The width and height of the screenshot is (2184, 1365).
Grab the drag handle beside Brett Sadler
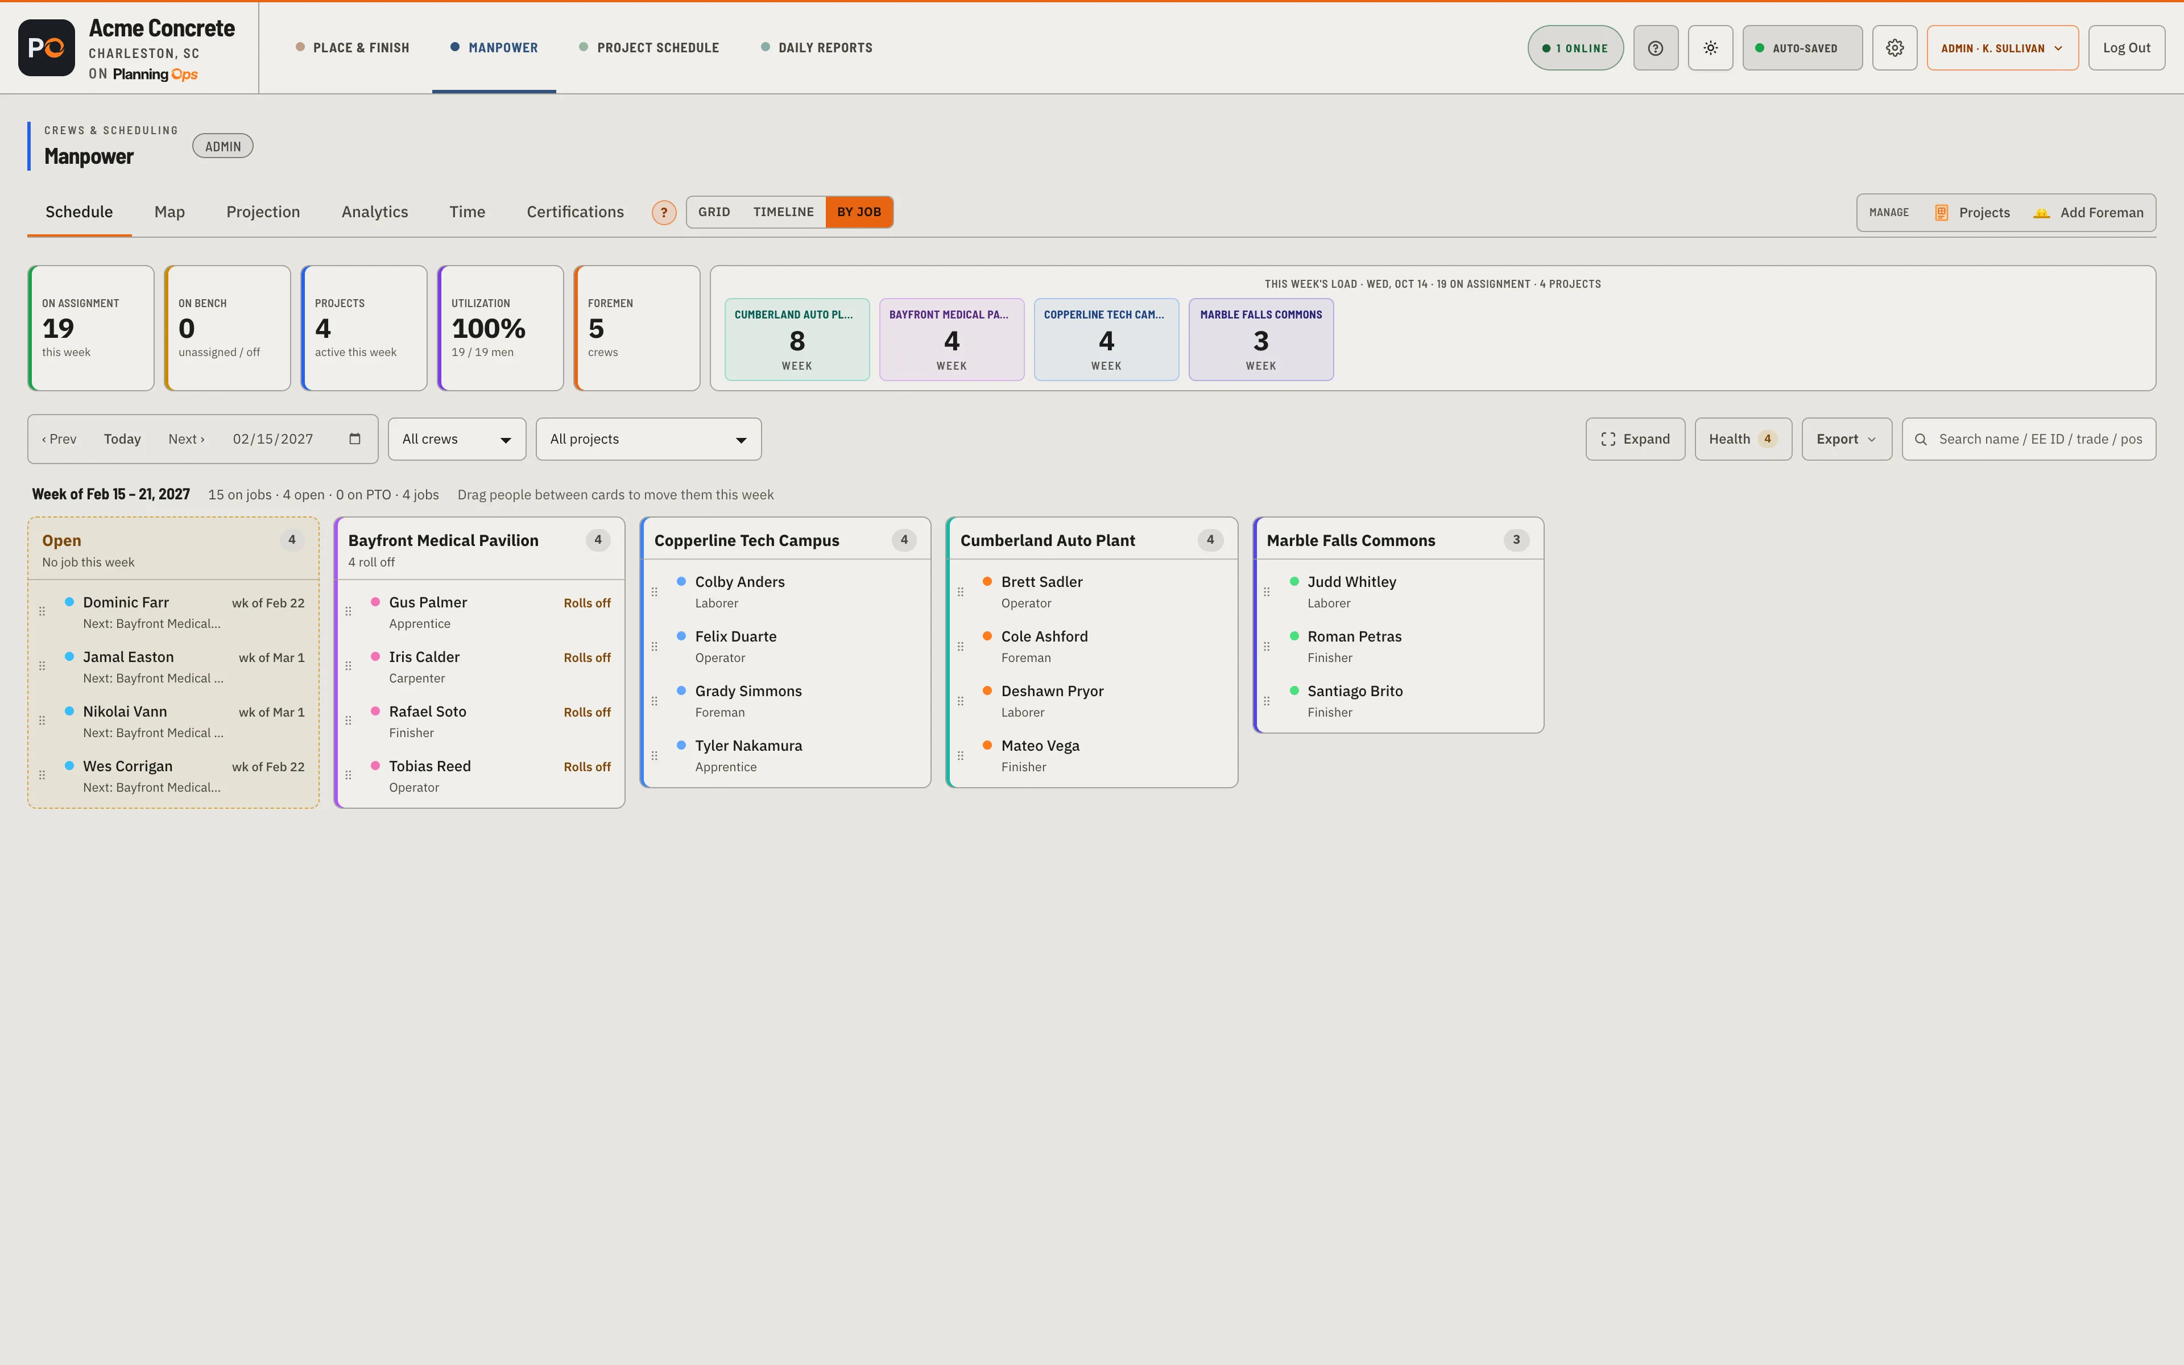(x=960, y=592)
